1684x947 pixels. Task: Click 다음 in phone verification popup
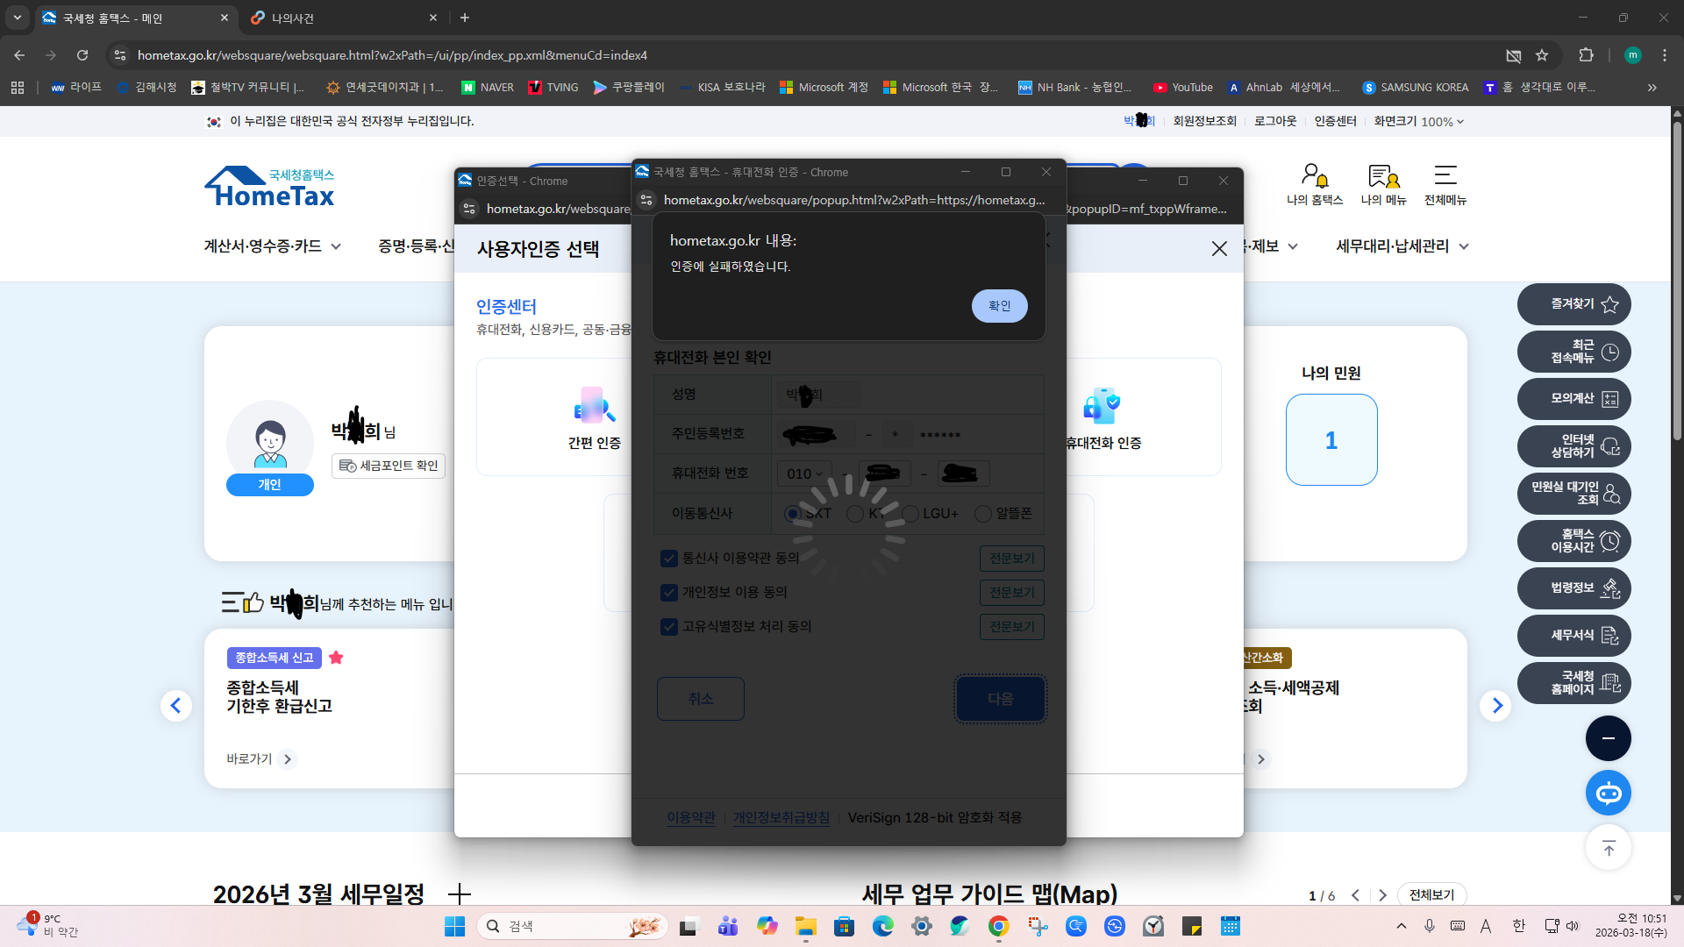pyautogui.click(x=1001, y=699)
